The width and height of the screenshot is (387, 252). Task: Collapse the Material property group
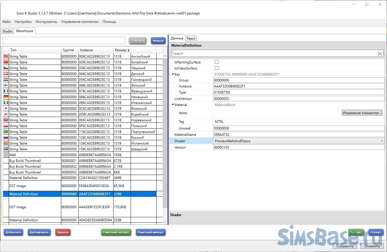[x=173, y=105]
